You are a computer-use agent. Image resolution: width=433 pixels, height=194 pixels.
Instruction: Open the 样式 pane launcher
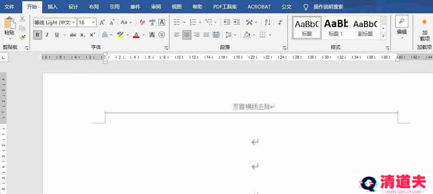(388, 48)
